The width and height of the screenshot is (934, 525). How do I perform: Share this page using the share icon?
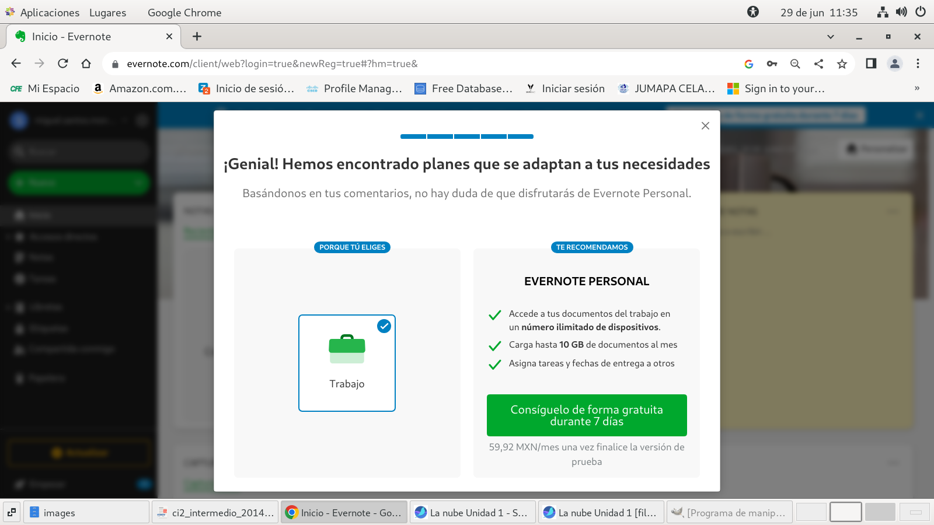point(818,64)
